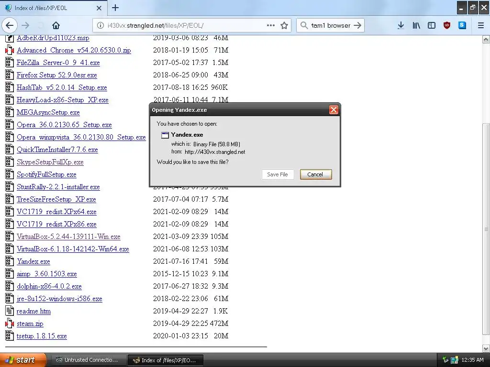Click the browser Back arrow button
Viewport: 490px width, 367px height.
pos(10,25)
